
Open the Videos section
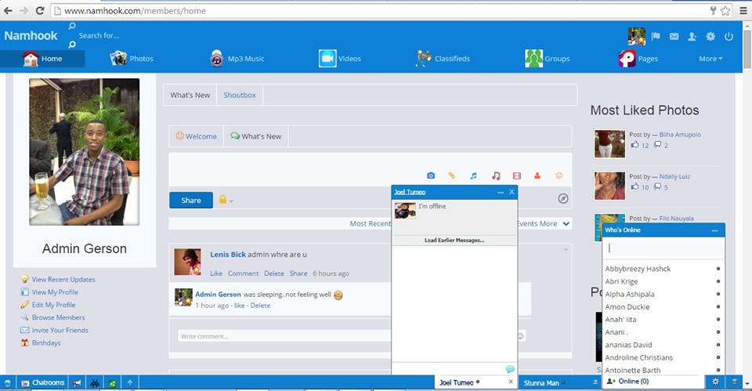point(339,59)
